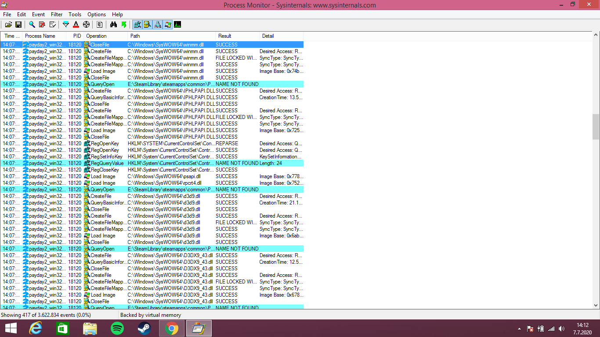Image resolution: width=600 pixels, height=337 pixels.
Task: Select the RegQueryValue operation row
Action: [x=152, y=163]
